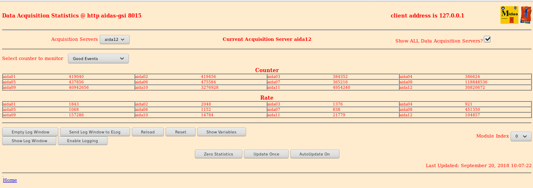
Task: Click the Show Log Window button
Action: [29, 141]
